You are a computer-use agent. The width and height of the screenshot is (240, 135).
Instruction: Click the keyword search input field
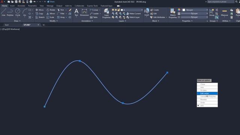coord(221,1)
